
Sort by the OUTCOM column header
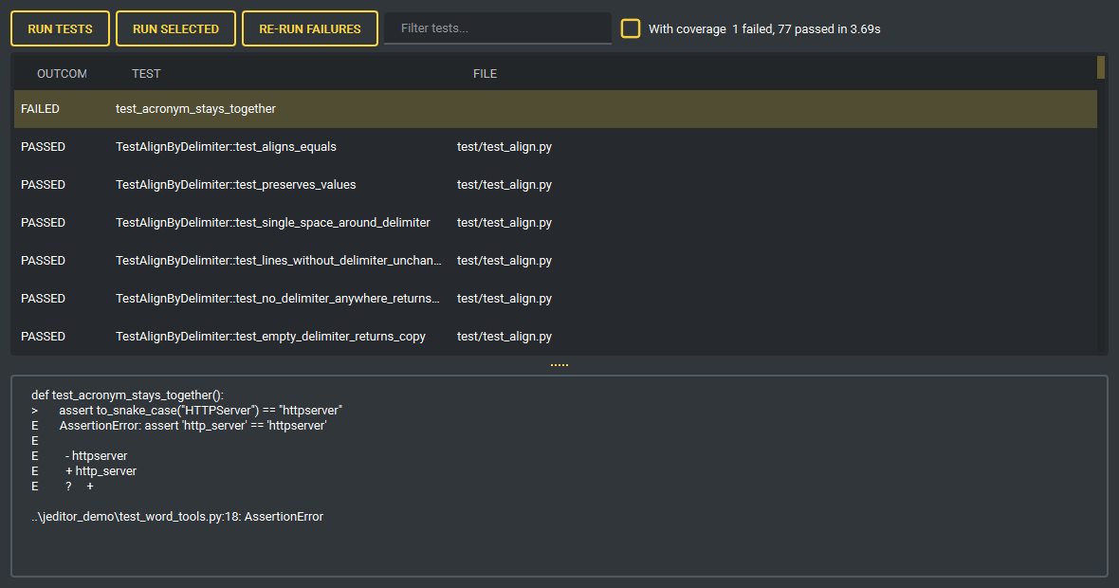point(62,74)
